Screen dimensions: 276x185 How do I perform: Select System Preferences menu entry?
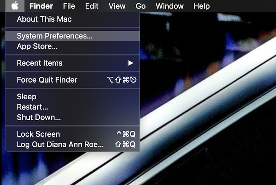[73, 36]
